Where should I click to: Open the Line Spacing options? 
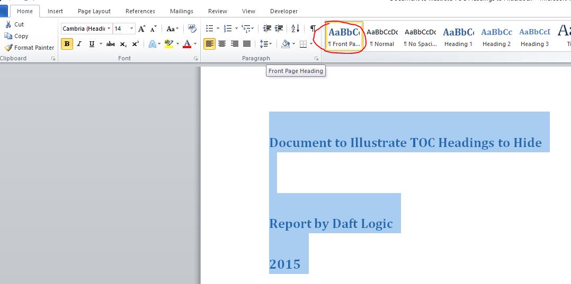click(265, 44)
